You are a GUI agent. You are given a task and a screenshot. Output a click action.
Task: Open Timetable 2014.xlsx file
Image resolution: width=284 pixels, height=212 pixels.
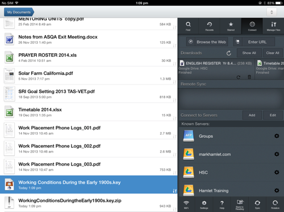(x=89, y=112)
